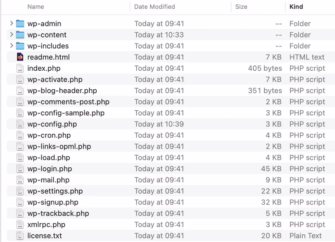
Task: Click the 9 KB size of wp-mail.php
Action: pos(274,180)
